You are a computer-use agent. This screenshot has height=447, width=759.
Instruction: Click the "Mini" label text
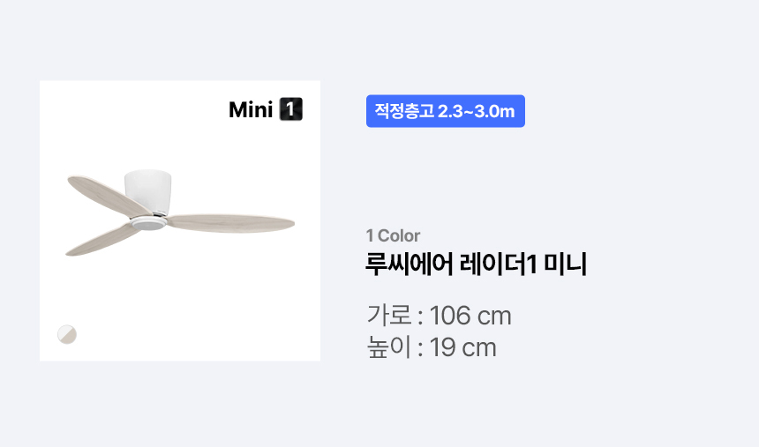click(251, 110)
